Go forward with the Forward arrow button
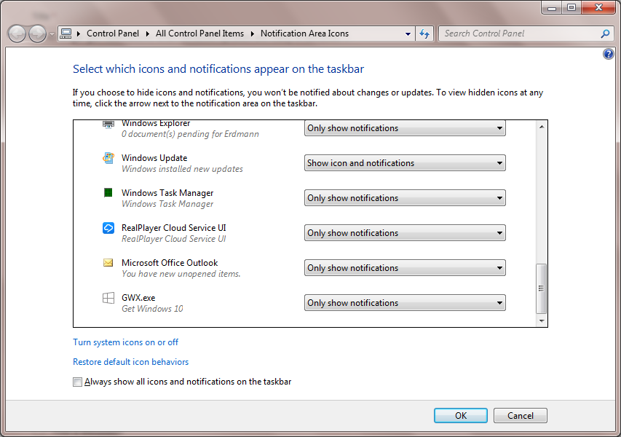This screenshot has width=621, height=437. click(x=38, y=34)
